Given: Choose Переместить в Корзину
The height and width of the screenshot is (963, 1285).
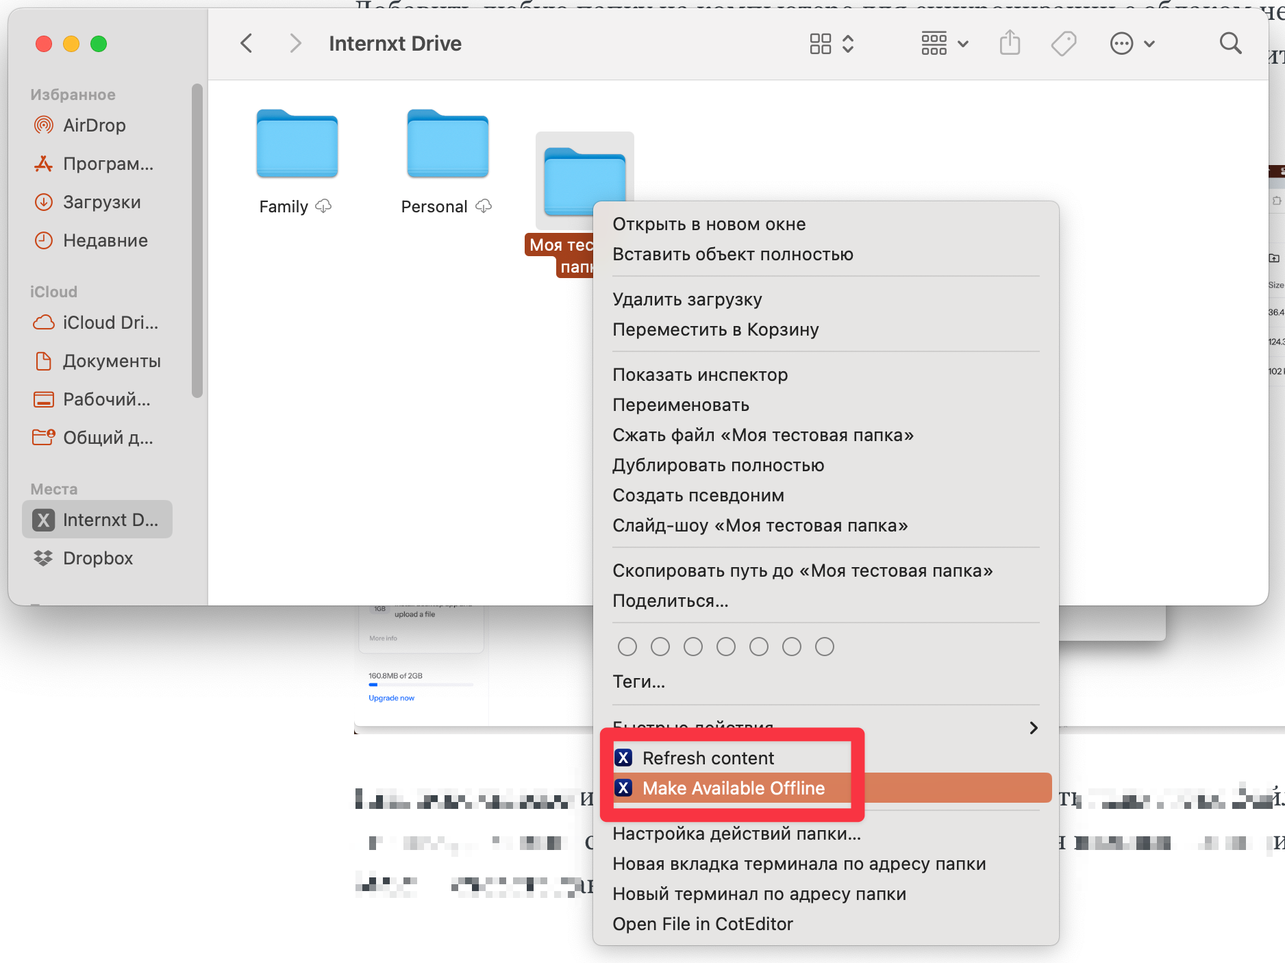Looking at the screenshot, I should [825, 329].
